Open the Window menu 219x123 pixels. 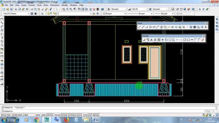(74, 5)
